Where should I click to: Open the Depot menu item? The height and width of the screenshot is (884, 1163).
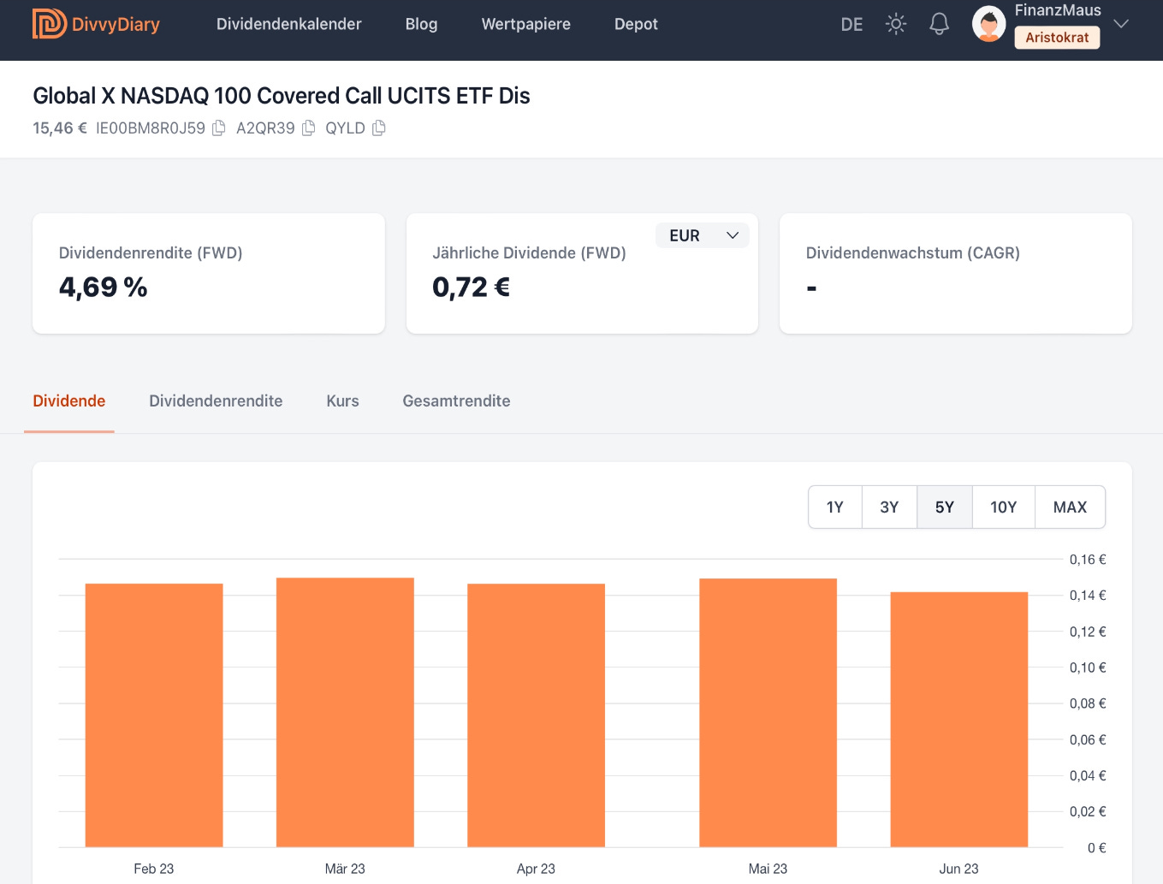636,24
